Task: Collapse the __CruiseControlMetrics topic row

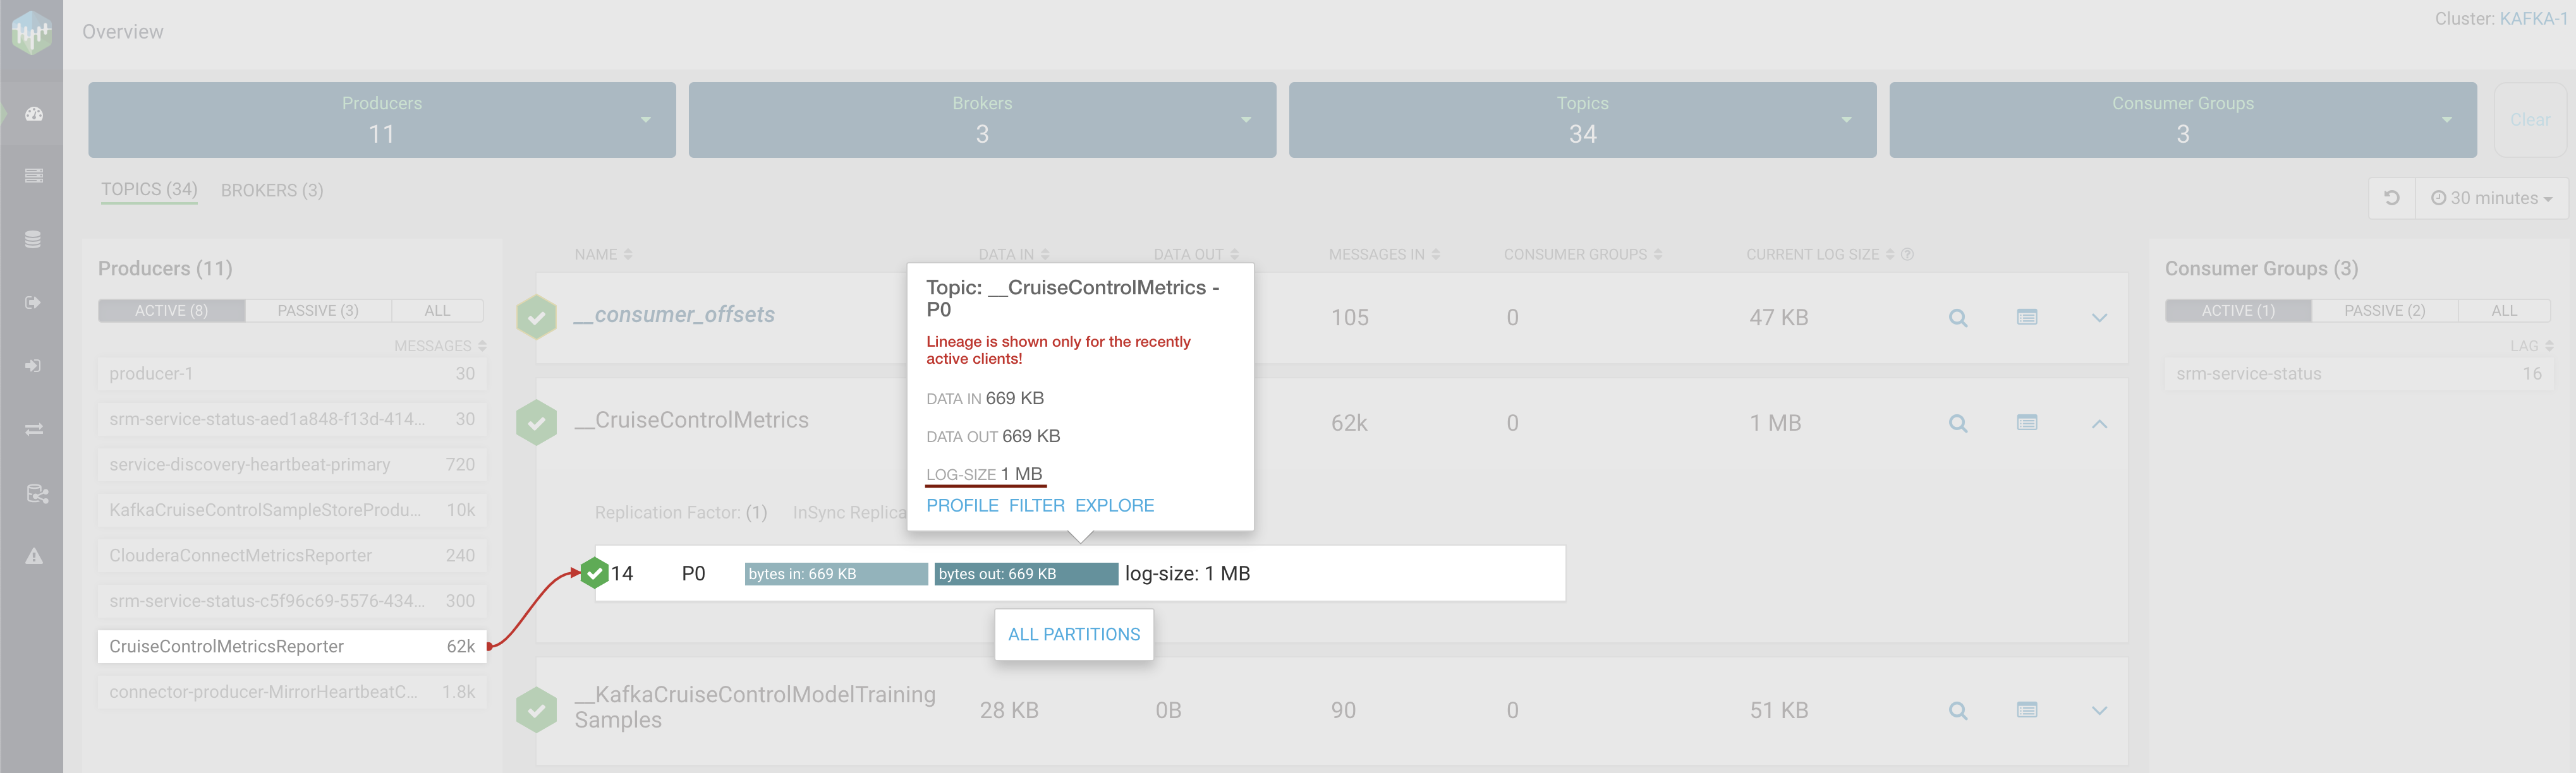Action: [2099, 424]
